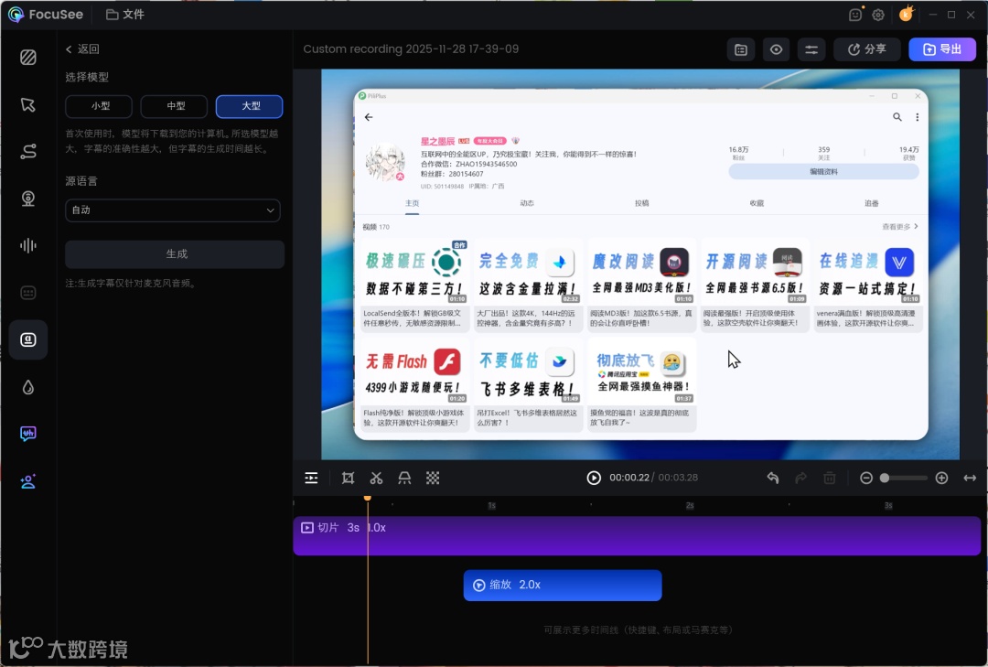Open the motion path sidebar icon
Viewport: 988px width, 667px height.
(27, 151)
